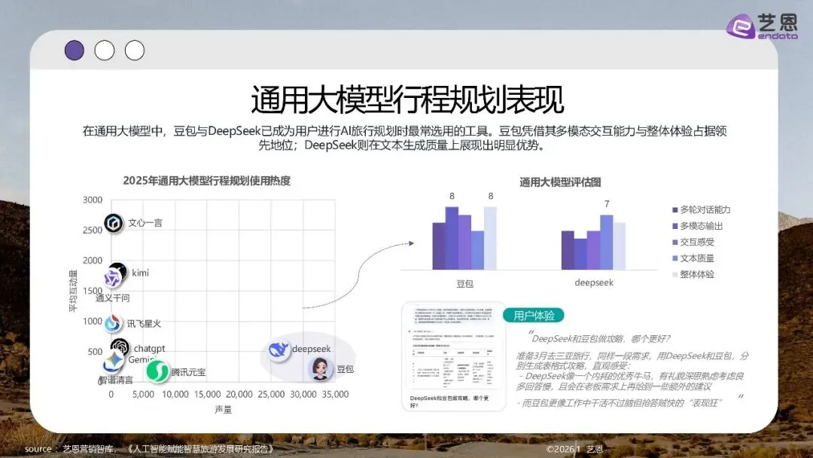This screenshot has width=813, height=458.
Task: Click the purple 通义千问 logo icon
Action: (112, 279)
